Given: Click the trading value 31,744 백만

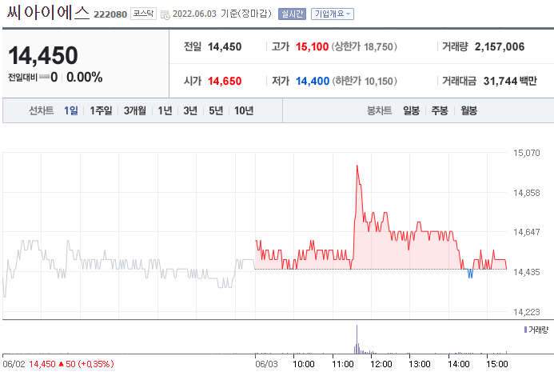Looking at the screenshot, I should pos(510,81).
